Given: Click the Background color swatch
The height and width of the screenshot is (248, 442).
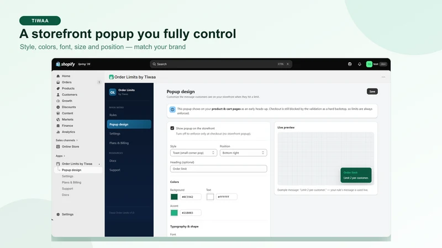Looking at the screenshot, I should click(x=174, y=197).
